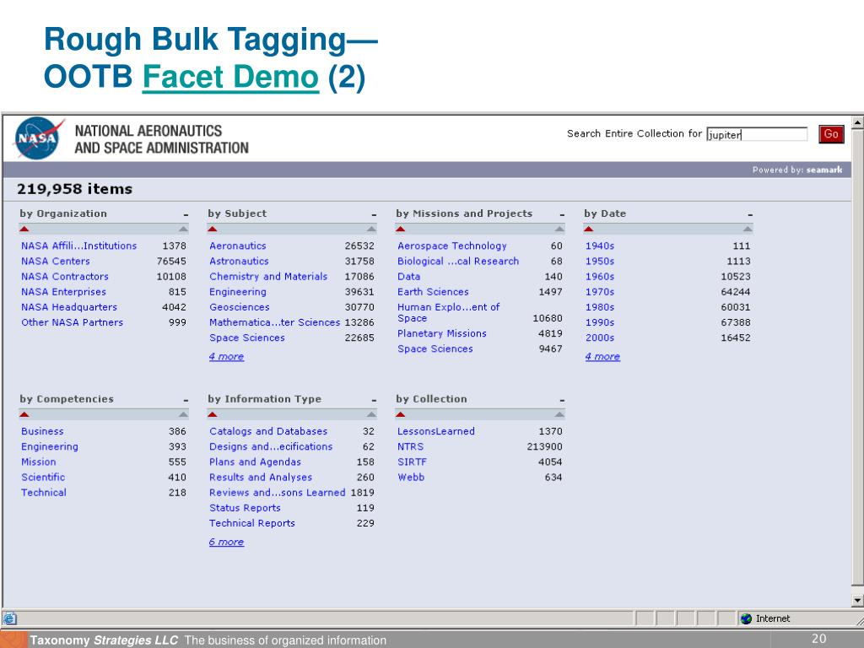Click the gray triangle under by Date

[x=748, y=229]
